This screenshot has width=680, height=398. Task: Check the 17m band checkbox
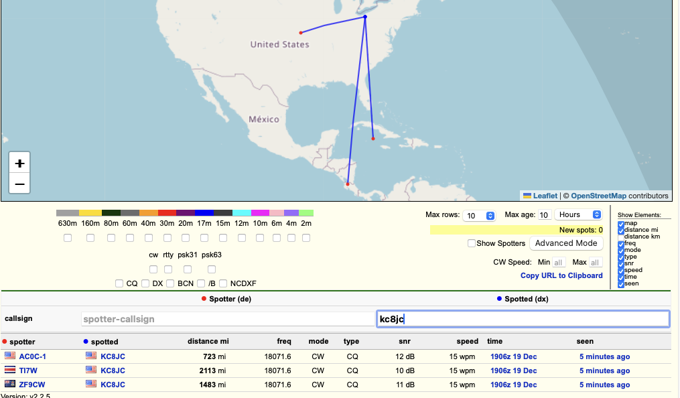tap(204, 238)
